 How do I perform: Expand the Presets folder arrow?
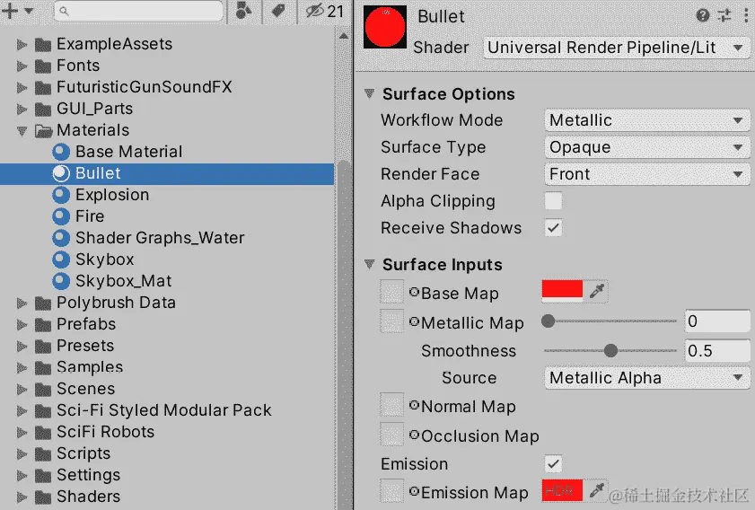coord(22,347)
